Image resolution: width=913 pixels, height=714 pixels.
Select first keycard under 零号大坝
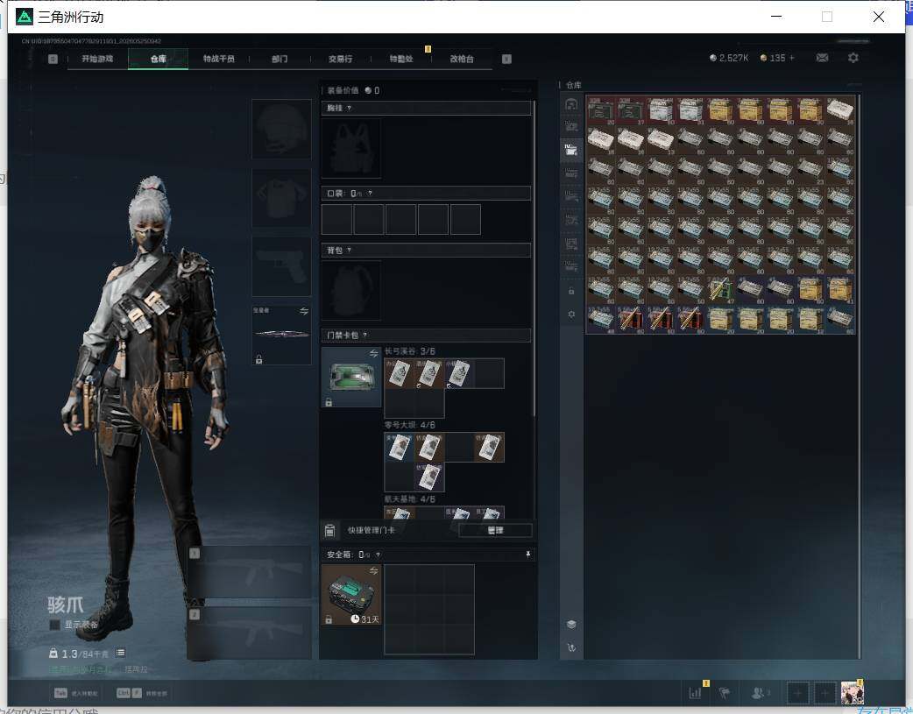click(400, 448)
